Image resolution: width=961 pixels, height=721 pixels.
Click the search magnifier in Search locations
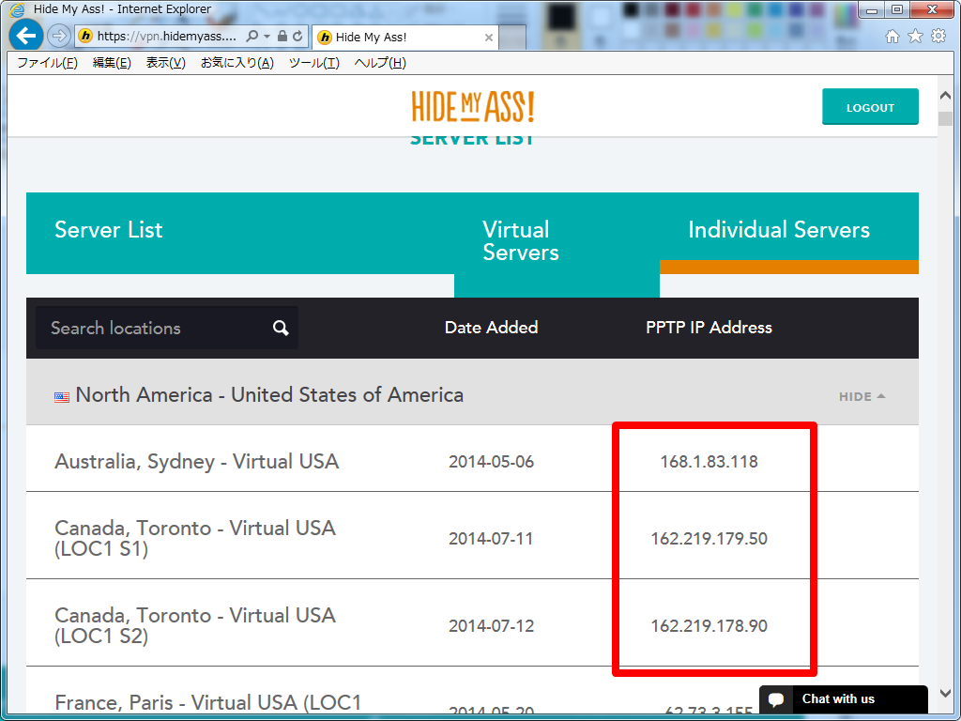(281, 328)
